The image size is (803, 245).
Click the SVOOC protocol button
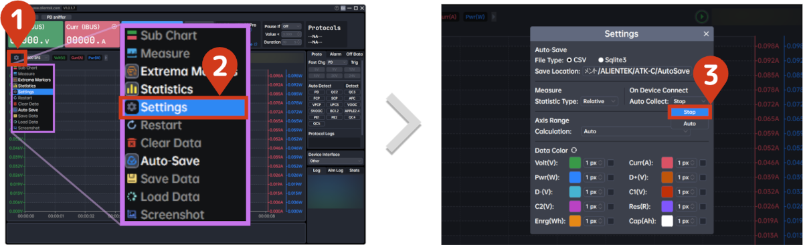pyautogui.click(x=317, y=111)
